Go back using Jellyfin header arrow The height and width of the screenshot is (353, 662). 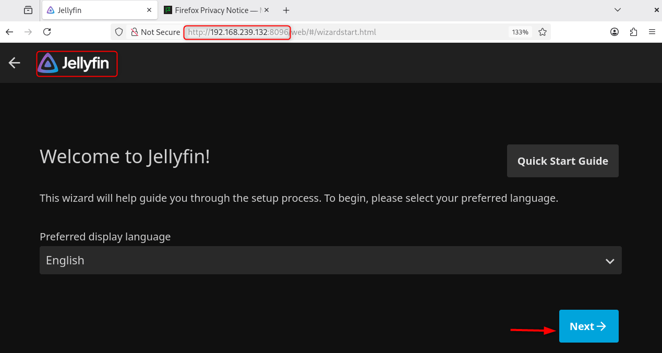click(14, 63)
